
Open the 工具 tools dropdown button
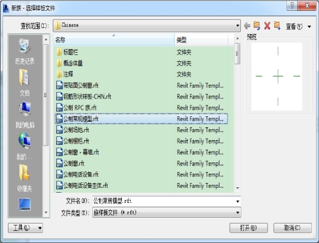25,228
